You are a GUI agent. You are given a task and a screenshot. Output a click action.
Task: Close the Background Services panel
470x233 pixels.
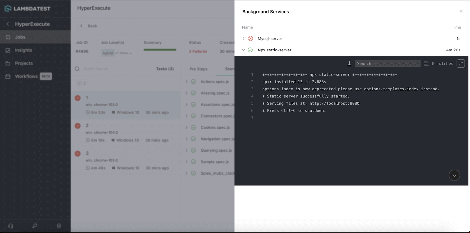pos(461,12)
